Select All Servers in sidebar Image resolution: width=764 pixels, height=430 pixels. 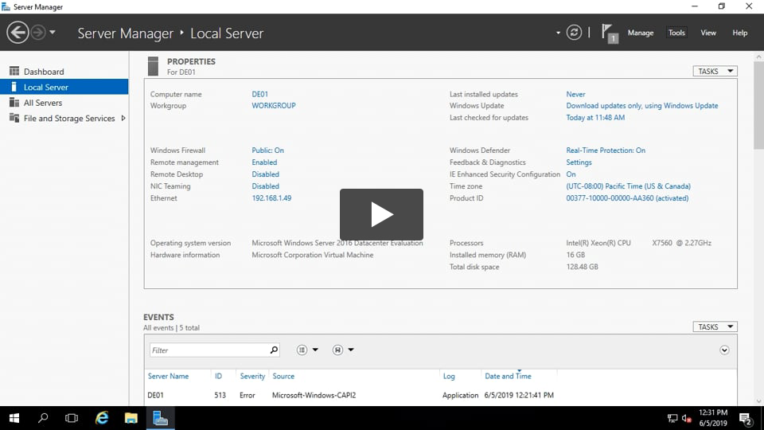tap(42, 103)
